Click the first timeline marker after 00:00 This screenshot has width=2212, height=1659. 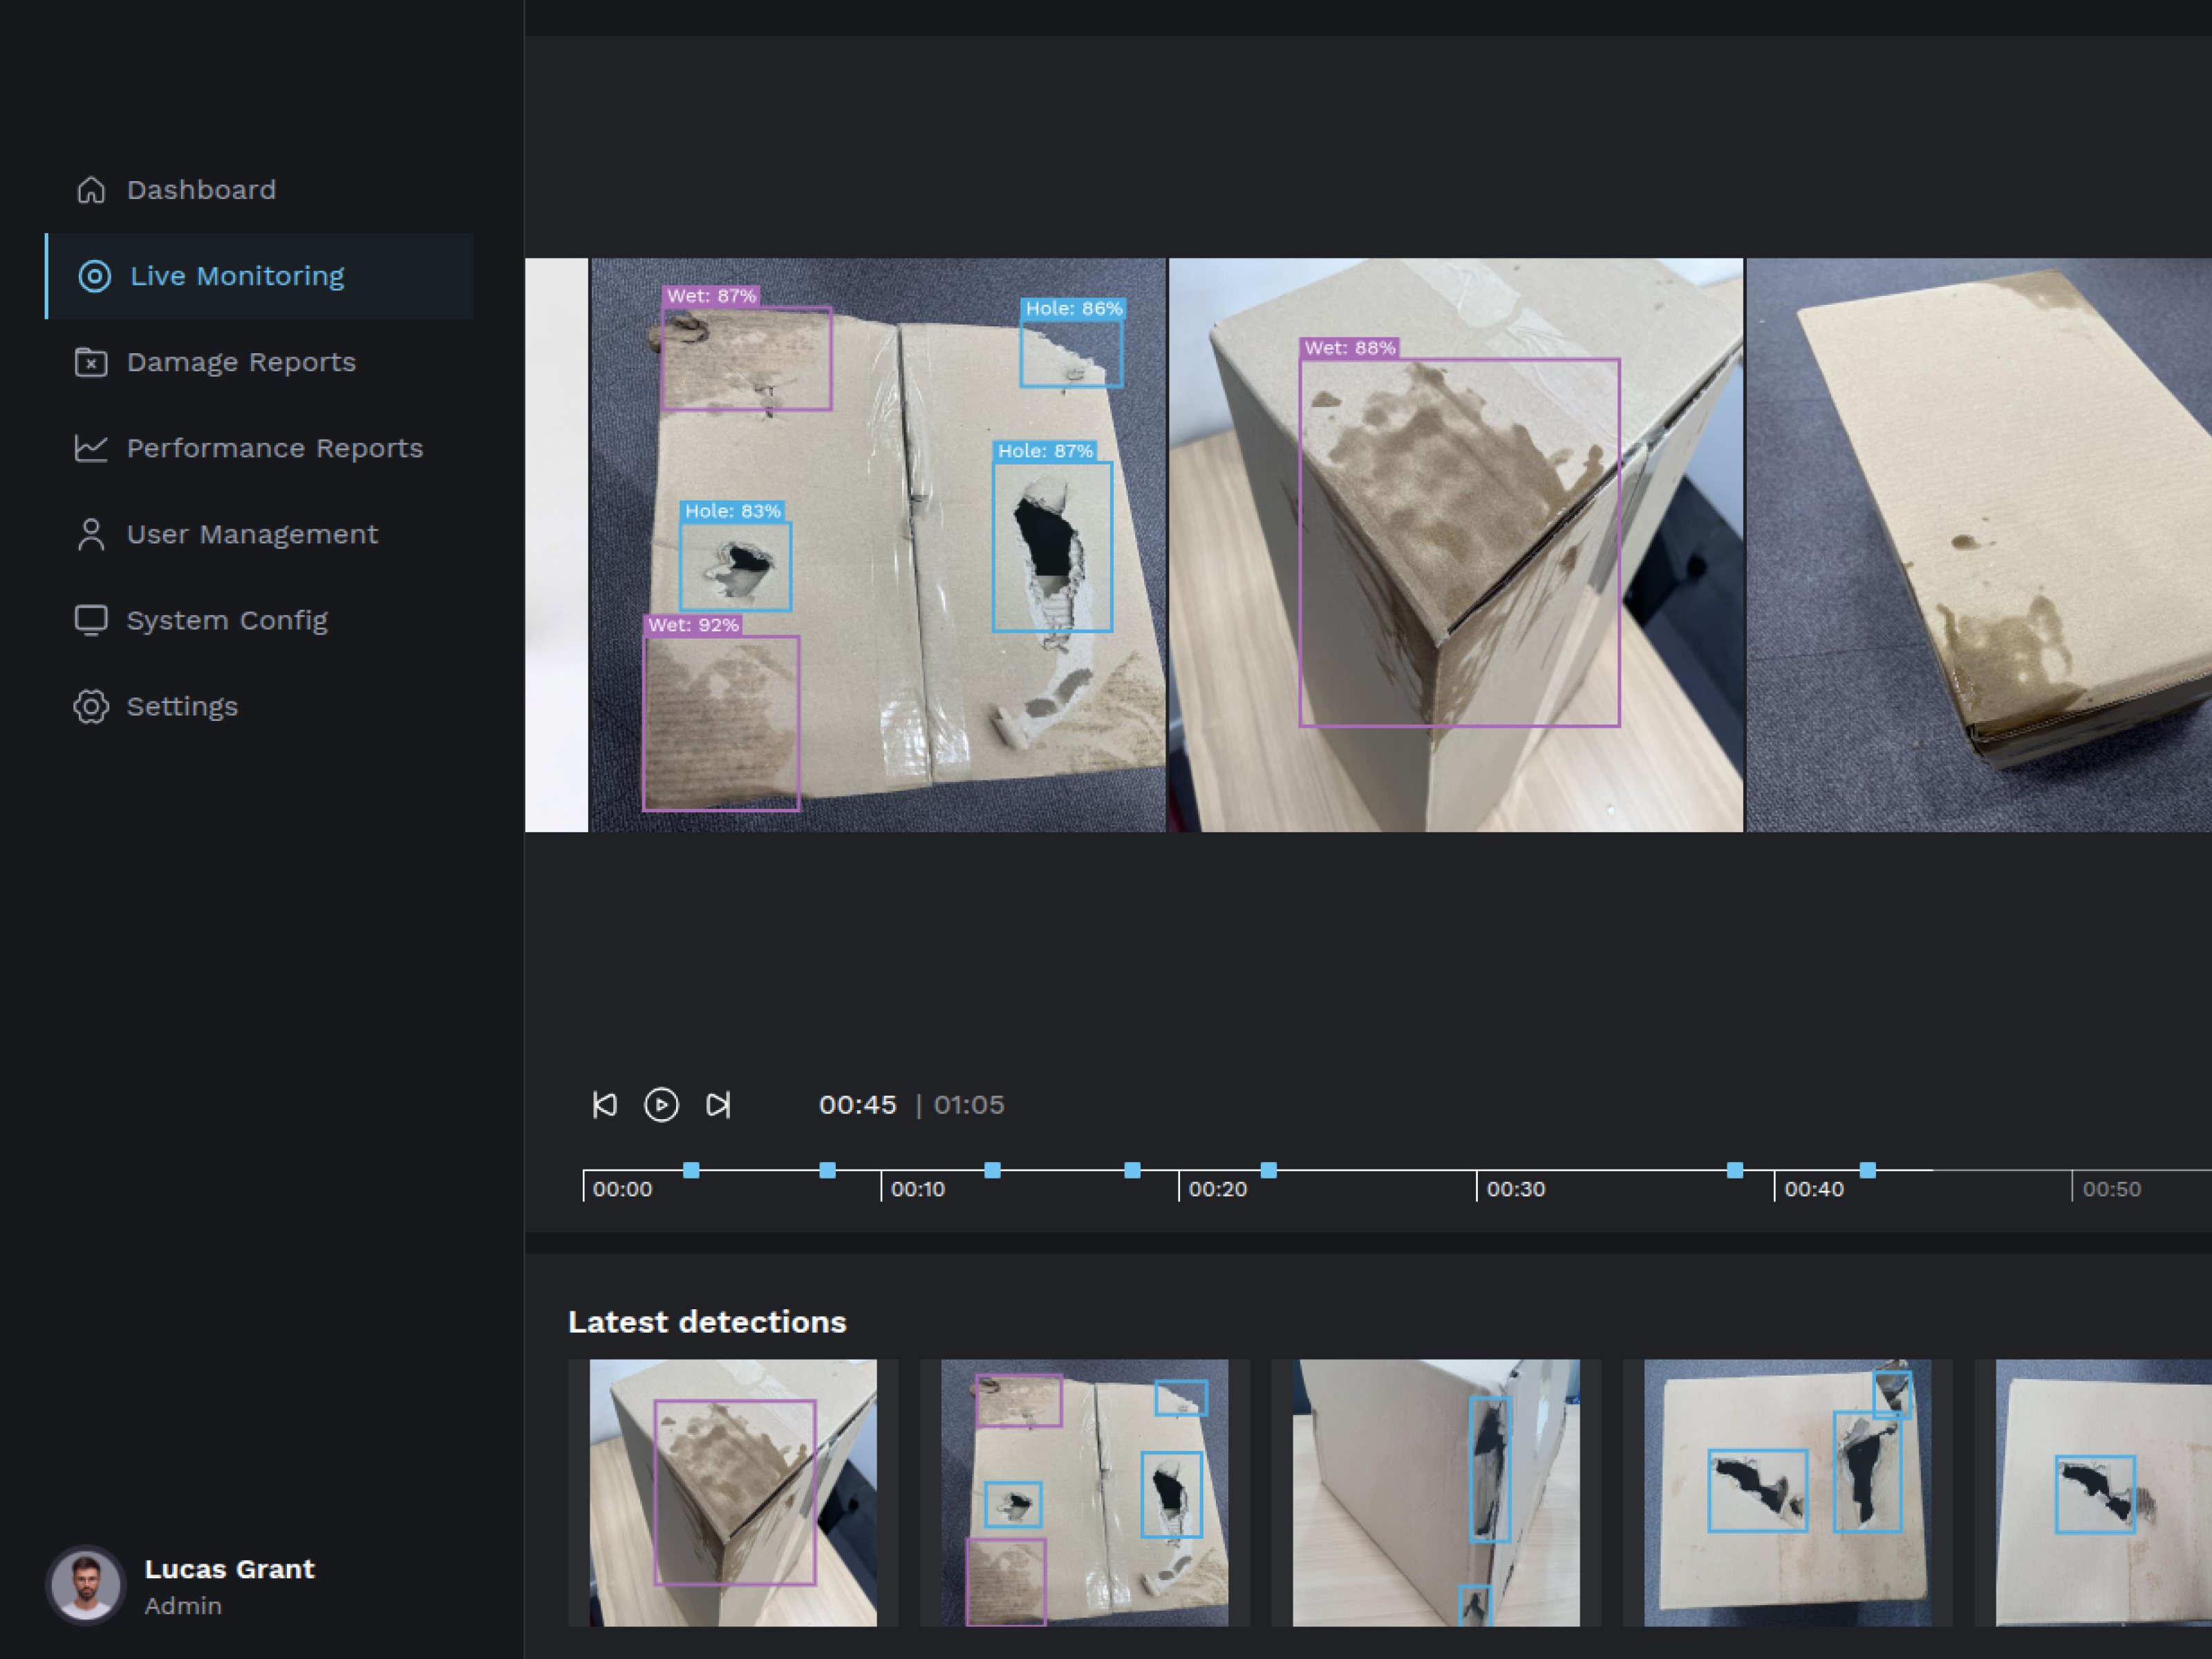[x=691, y=1170]
